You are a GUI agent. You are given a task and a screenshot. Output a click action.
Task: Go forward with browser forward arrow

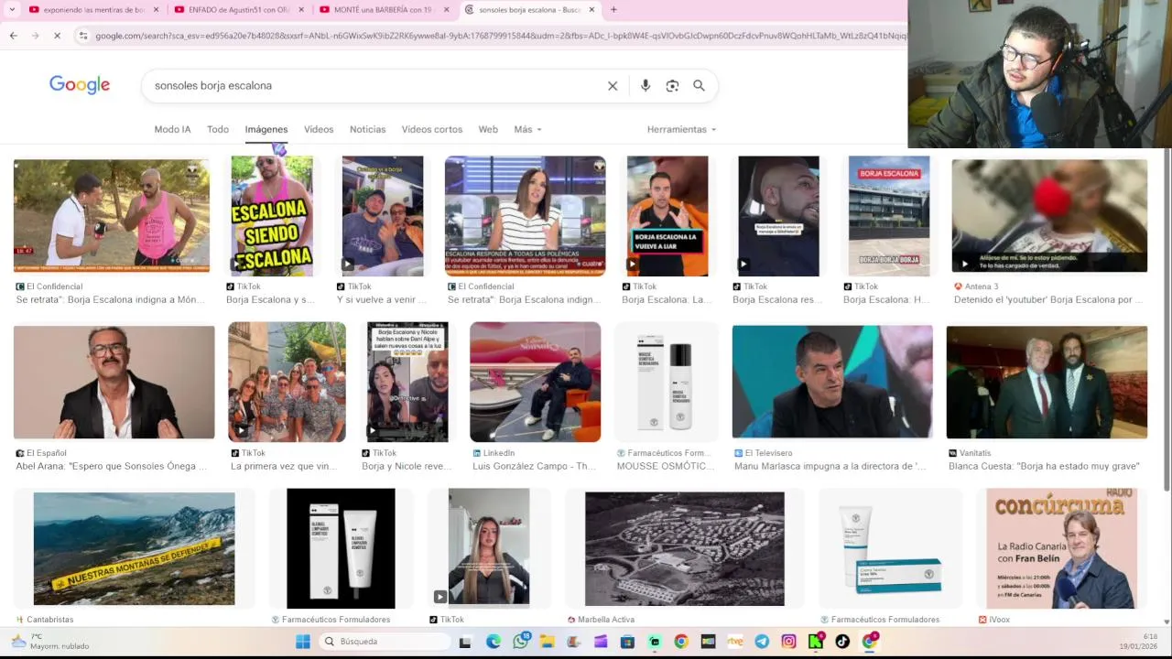pyautogui.click(x=35, y=36)
